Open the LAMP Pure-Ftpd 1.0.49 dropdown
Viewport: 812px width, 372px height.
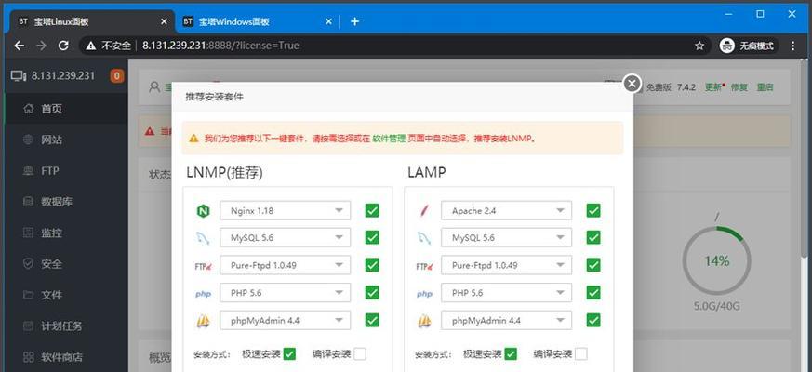[x=507, y=265]
